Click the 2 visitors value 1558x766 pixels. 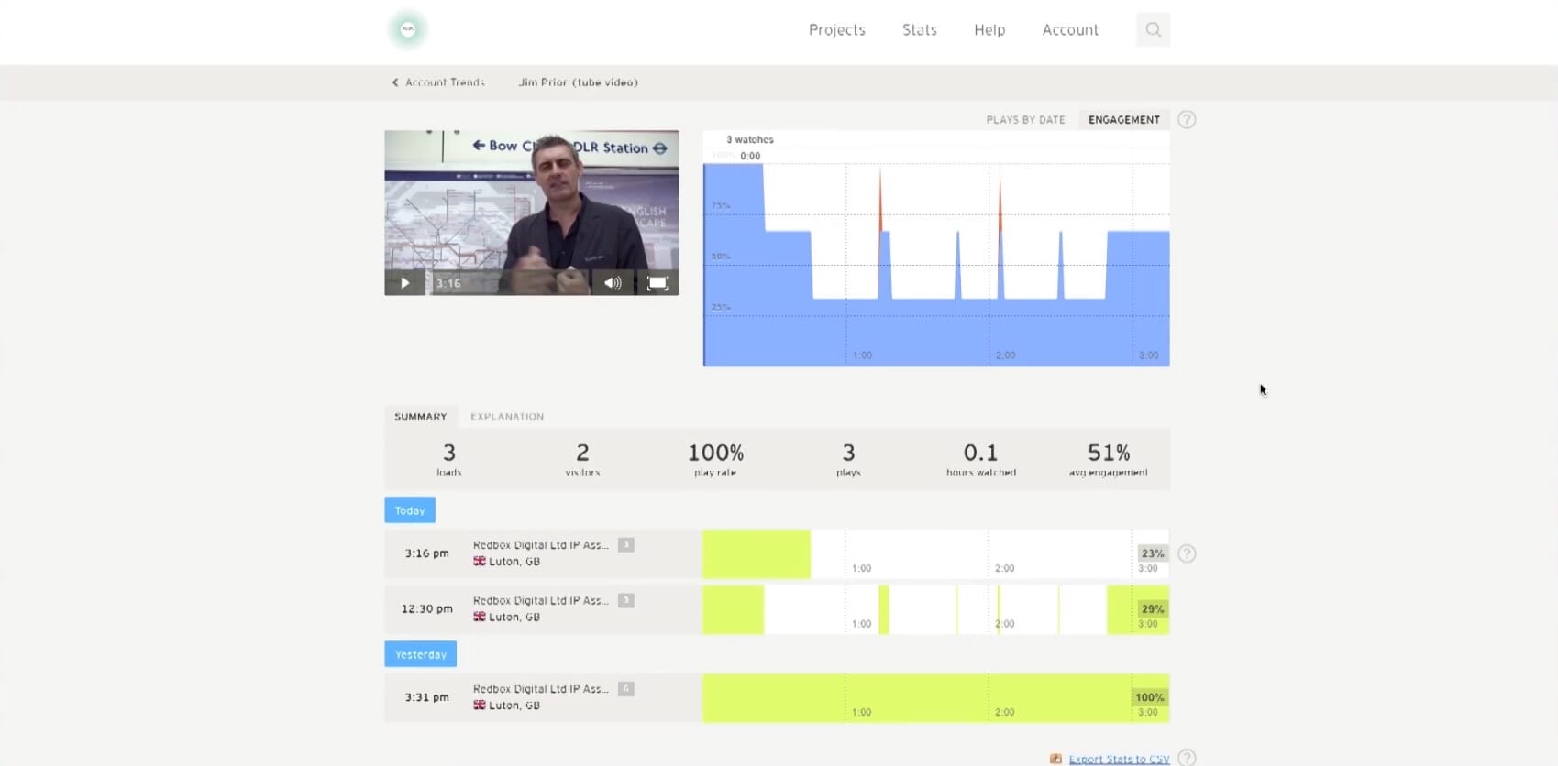(x=582, y=453)
